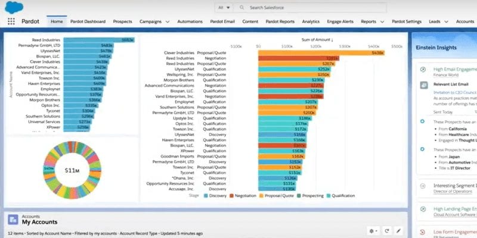Click the High Email Engagement title
The height and width of the screenshot is (238, 477).
(455, 69)
